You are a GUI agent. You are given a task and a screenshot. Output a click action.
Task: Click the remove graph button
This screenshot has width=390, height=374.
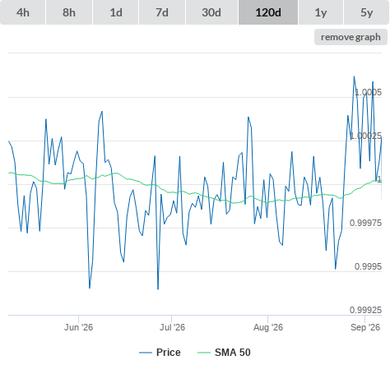point(351,37)
